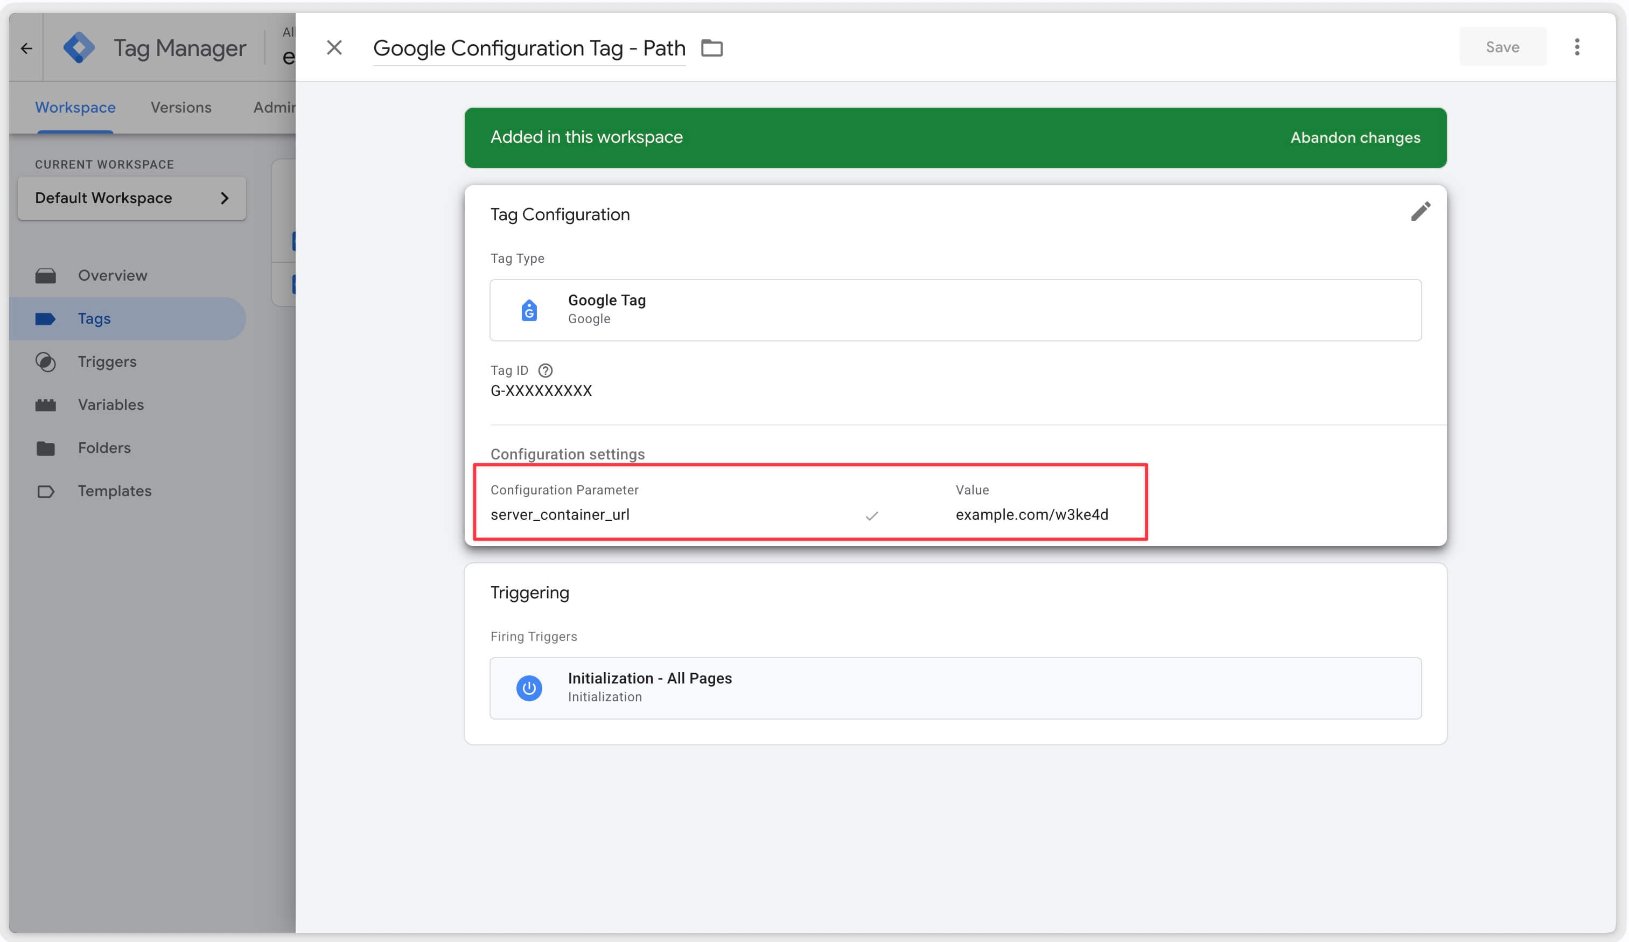Click the Variables brick icon
The image size is (1629, 942).
click(x=45, y=404)
